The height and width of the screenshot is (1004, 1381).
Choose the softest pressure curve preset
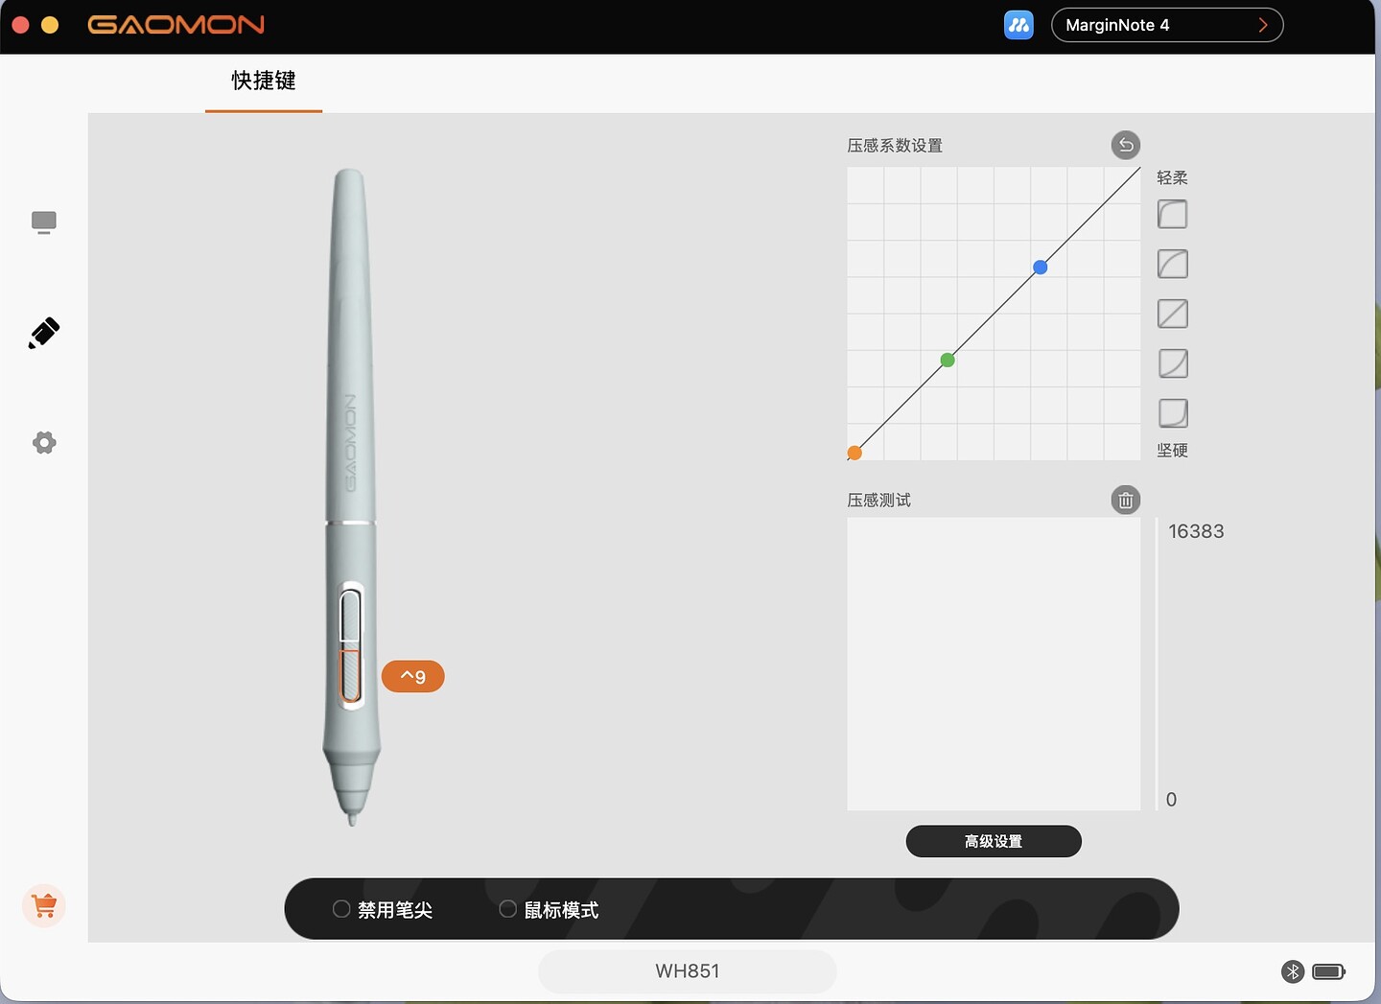tap(1173, 214)
